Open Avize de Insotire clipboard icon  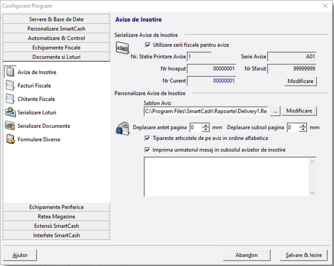(10, 72)
